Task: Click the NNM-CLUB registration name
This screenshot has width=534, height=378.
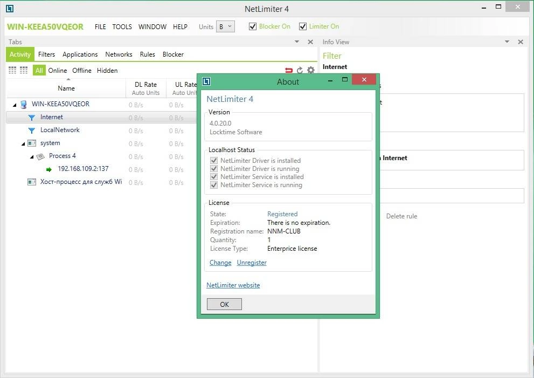Action: click(x=283, y=231)
